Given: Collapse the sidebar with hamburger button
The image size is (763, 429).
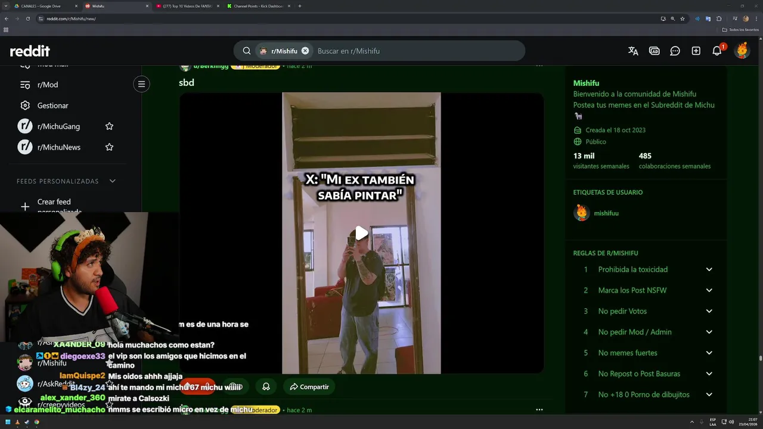Looking at the screenshot, I should 141,84.
